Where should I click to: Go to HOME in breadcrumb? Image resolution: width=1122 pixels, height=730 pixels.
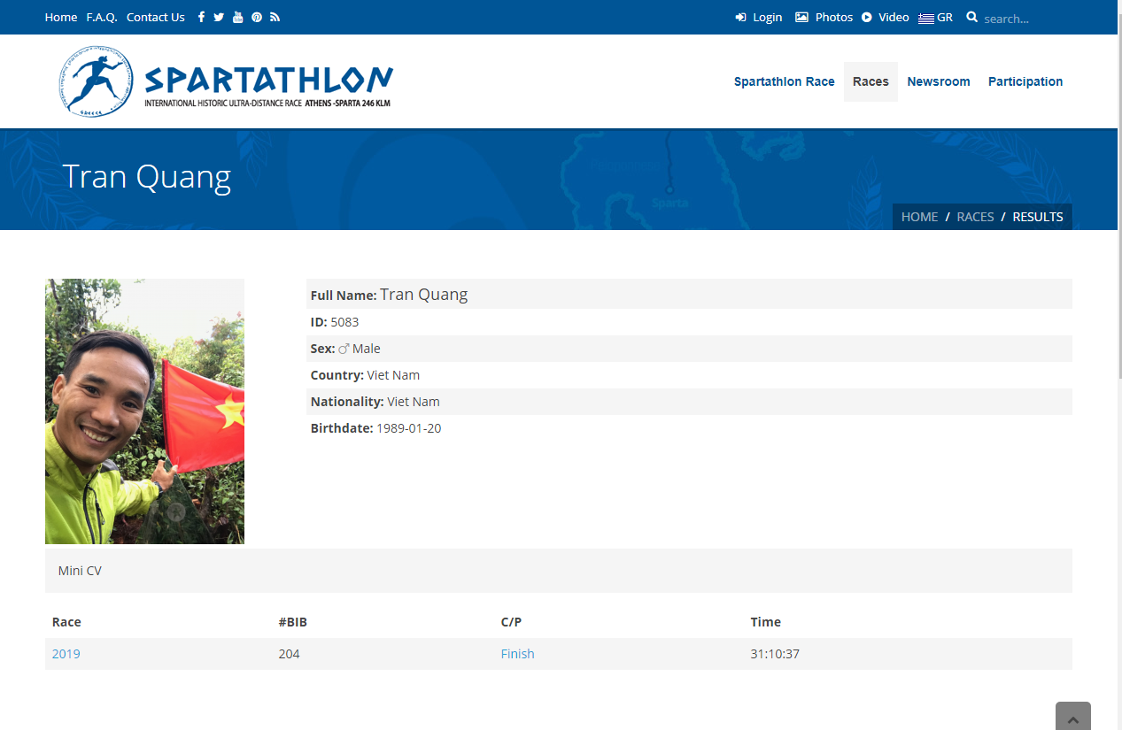point(919,217)
